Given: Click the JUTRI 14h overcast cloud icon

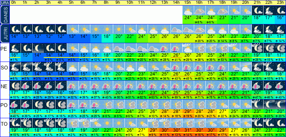Looking at the screenshot, I should (176, 29).
